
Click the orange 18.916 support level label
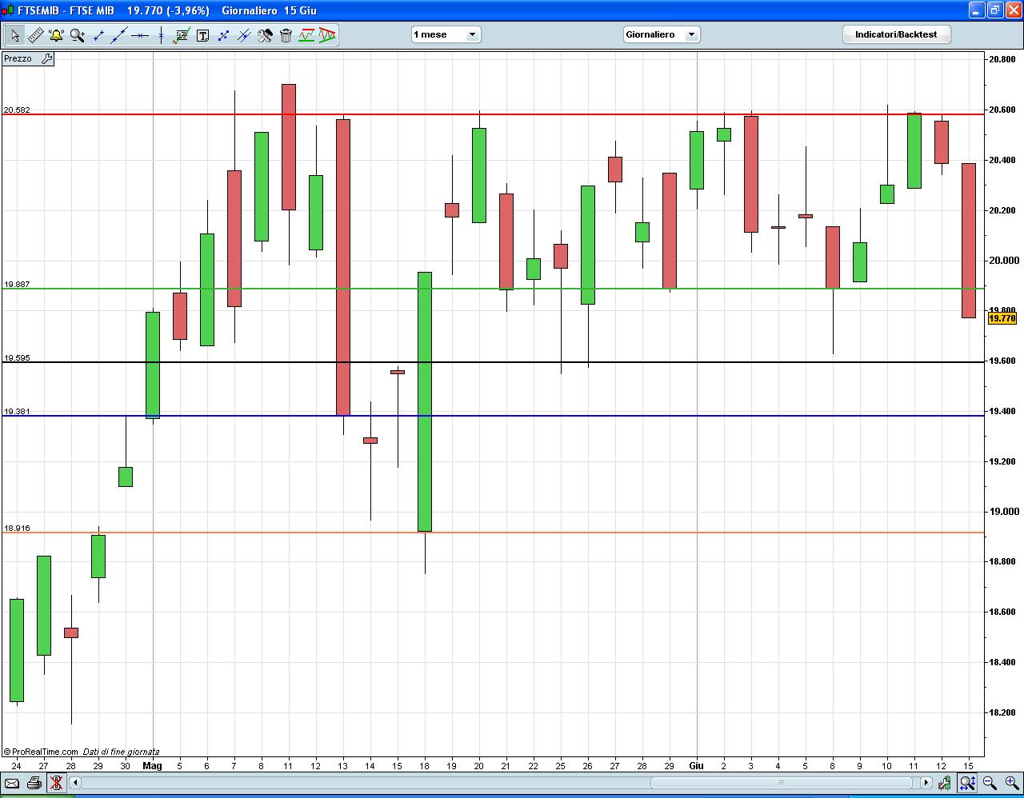(x=17, y=528)
